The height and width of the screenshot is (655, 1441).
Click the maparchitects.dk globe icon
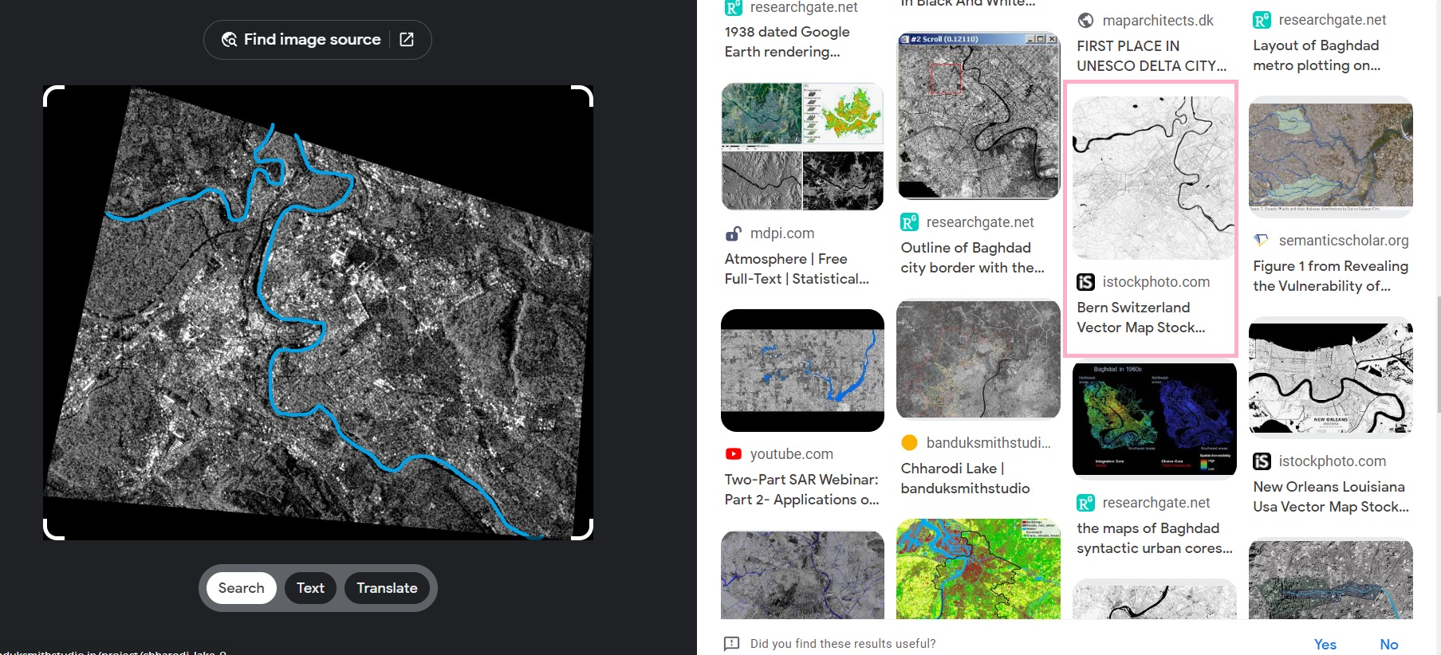1085,21
